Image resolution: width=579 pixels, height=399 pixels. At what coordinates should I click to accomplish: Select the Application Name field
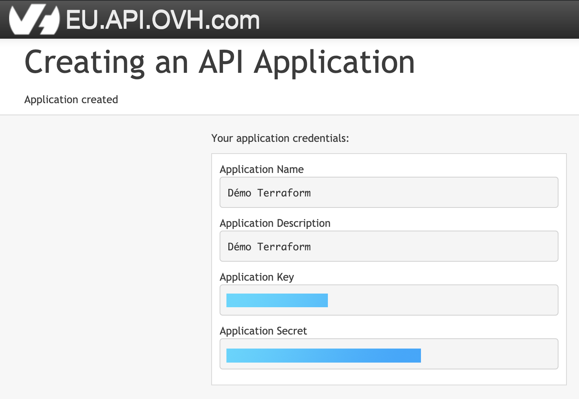pyautogui.click(x=389, y=192)
